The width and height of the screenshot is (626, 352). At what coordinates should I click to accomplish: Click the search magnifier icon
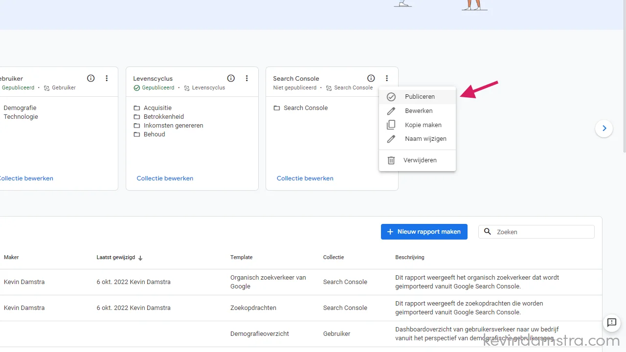tap(488, 232)
